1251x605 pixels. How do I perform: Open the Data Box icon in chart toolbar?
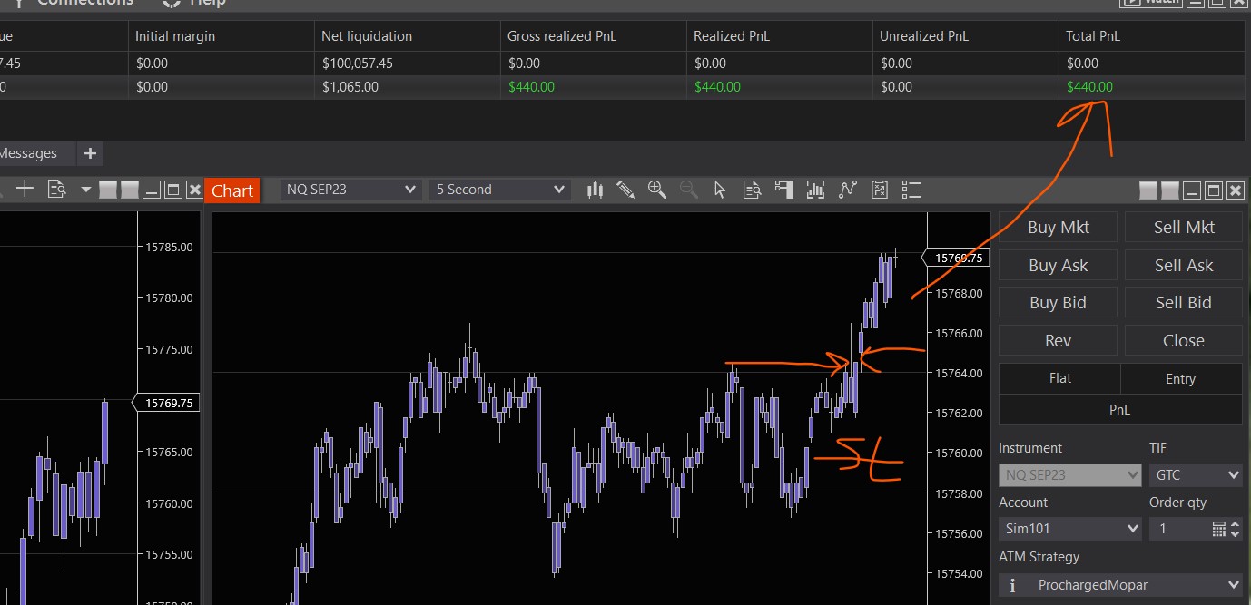tap(752, 190)
